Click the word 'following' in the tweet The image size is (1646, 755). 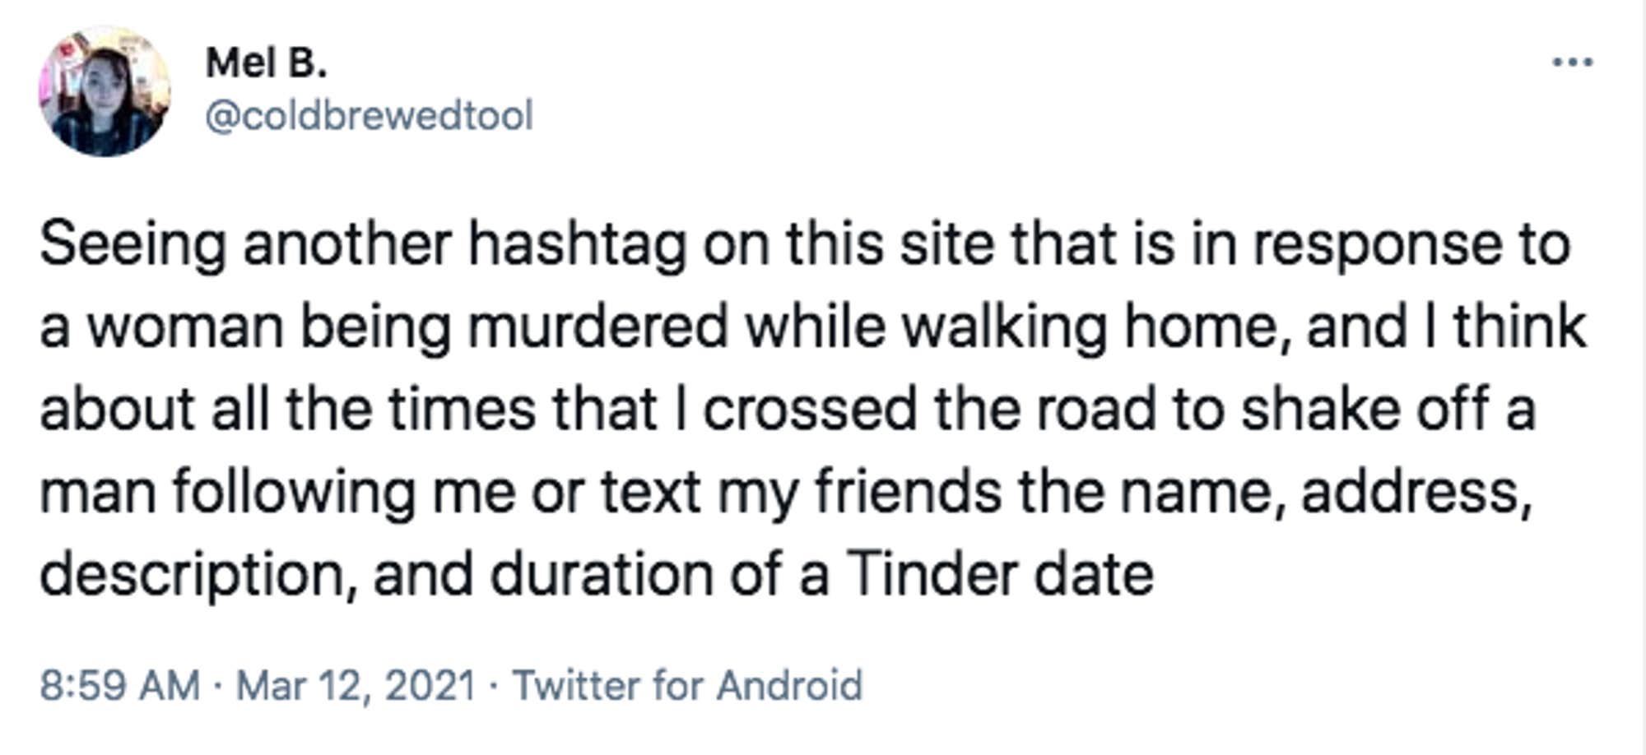(x=294, y=492)
